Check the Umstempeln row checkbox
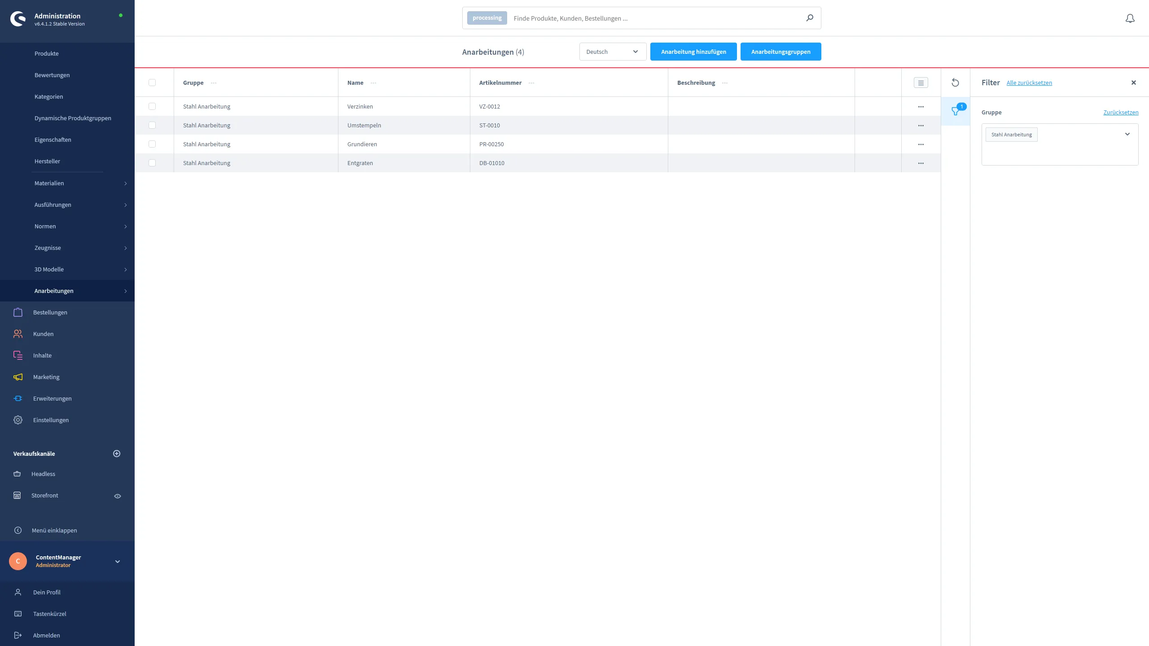This screenshot has width=1149, height=646. pyautogui.click(x=152, y=125)
